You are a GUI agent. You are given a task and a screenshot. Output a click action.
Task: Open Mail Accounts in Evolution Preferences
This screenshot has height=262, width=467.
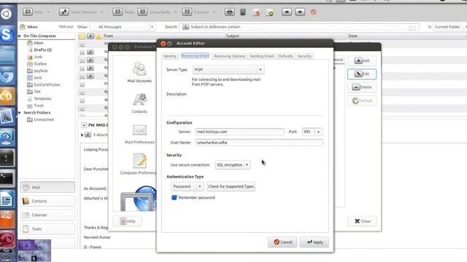click(139, 72)
